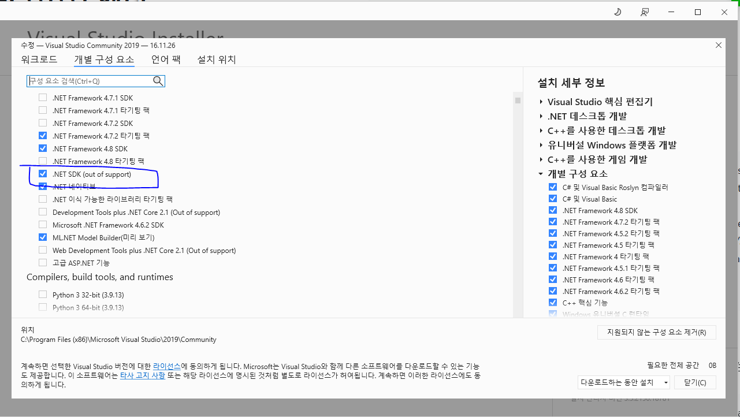This screenshot has width=740, height=417.
Task: Minimize the Visual Studio Installer window
Action: [x=671, y=12]
